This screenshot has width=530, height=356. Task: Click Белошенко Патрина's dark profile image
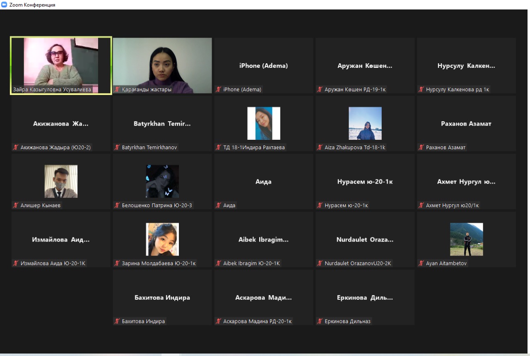(162, 181)
